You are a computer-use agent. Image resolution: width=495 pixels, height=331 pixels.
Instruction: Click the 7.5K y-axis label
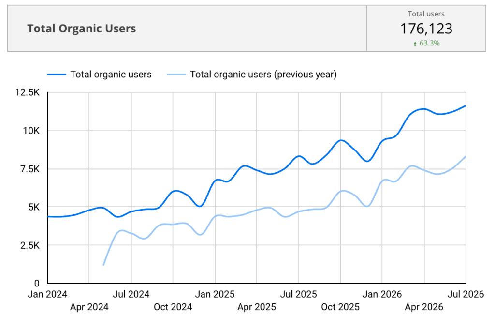pos(30,169)
